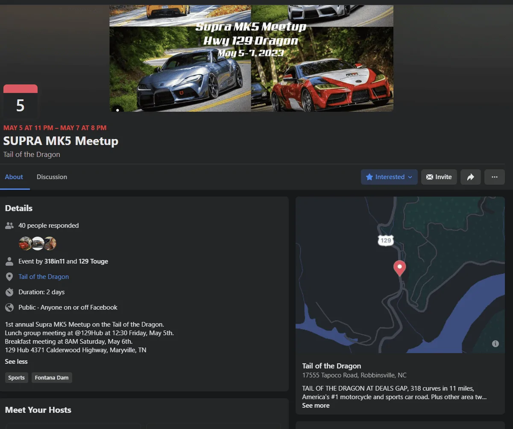Click the location pin icon in Details
Viewport: 513px width, 429px height.
[x=9, y=277]
